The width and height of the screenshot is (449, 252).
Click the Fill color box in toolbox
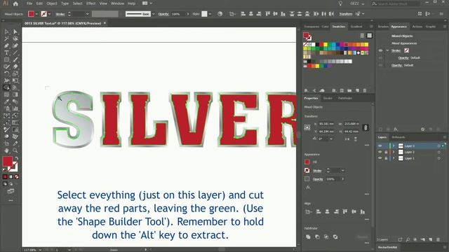coord(8,161)
